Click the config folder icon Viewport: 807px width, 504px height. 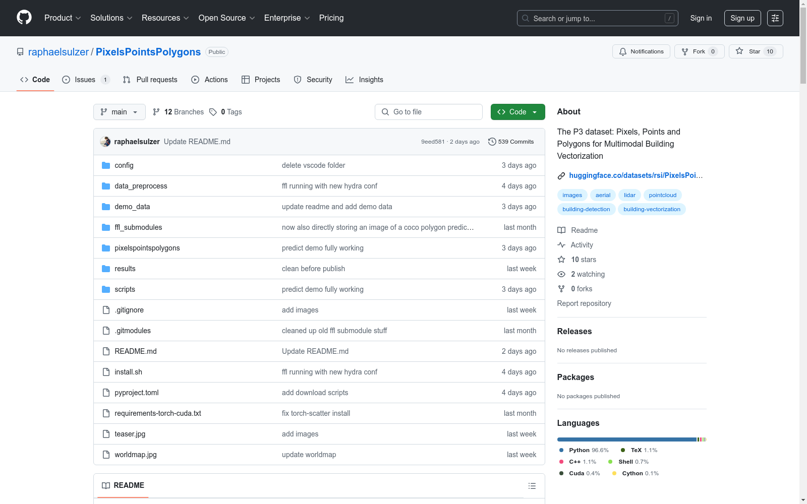pos(106,165)
